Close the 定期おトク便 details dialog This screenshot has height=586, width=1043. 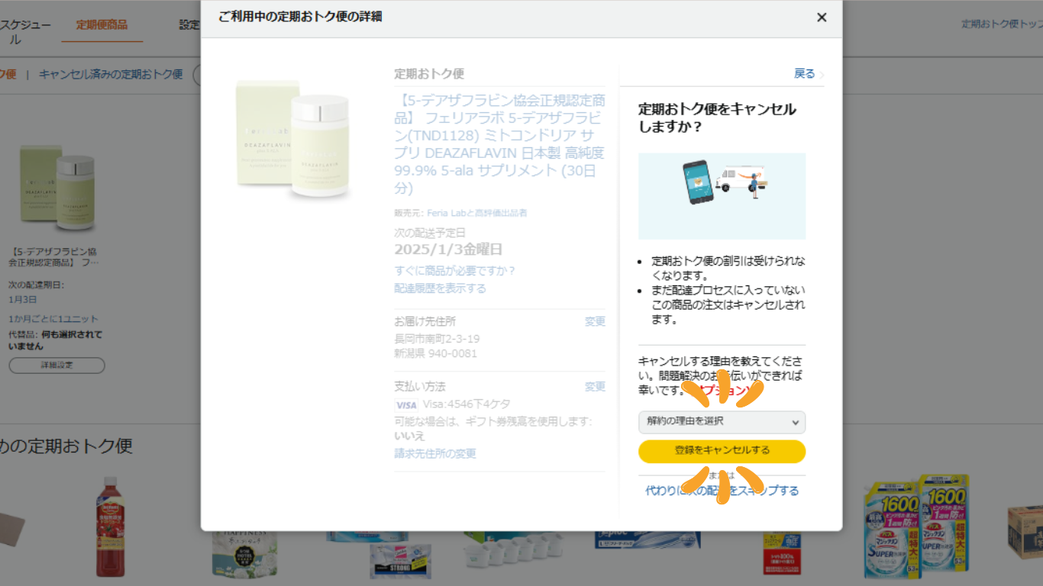tap(822, 18)
